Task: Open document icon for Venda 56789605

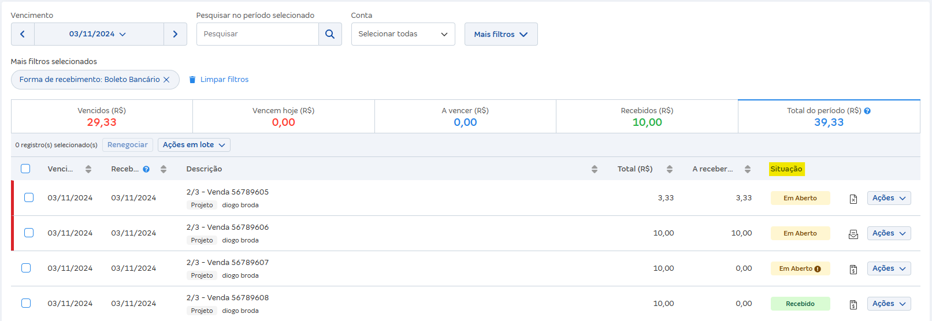Action: point(853,199)
